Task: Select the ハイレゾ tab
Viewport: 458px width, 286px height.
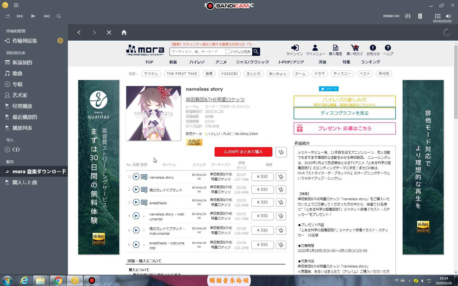Action: 197,62
